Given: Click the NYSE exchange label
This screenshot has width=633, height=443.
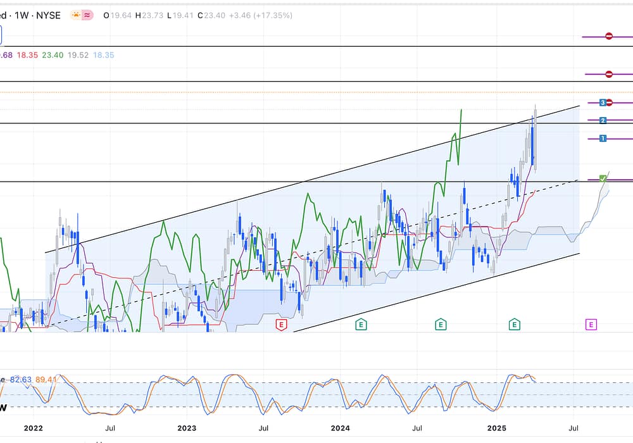Looking at the screenshot, I should [47, 15].
